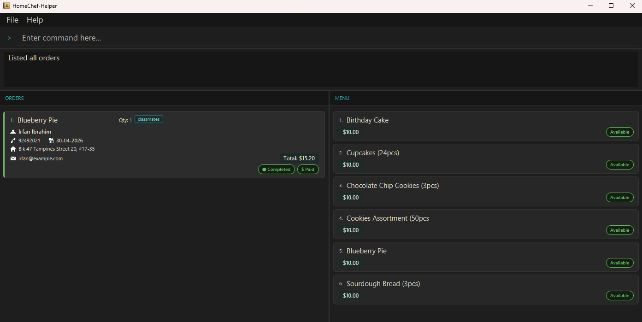Toggle the Paid status on the Blueberry Pie order
The height and width of the screenshot is (322, 642).
pos(308,169)
